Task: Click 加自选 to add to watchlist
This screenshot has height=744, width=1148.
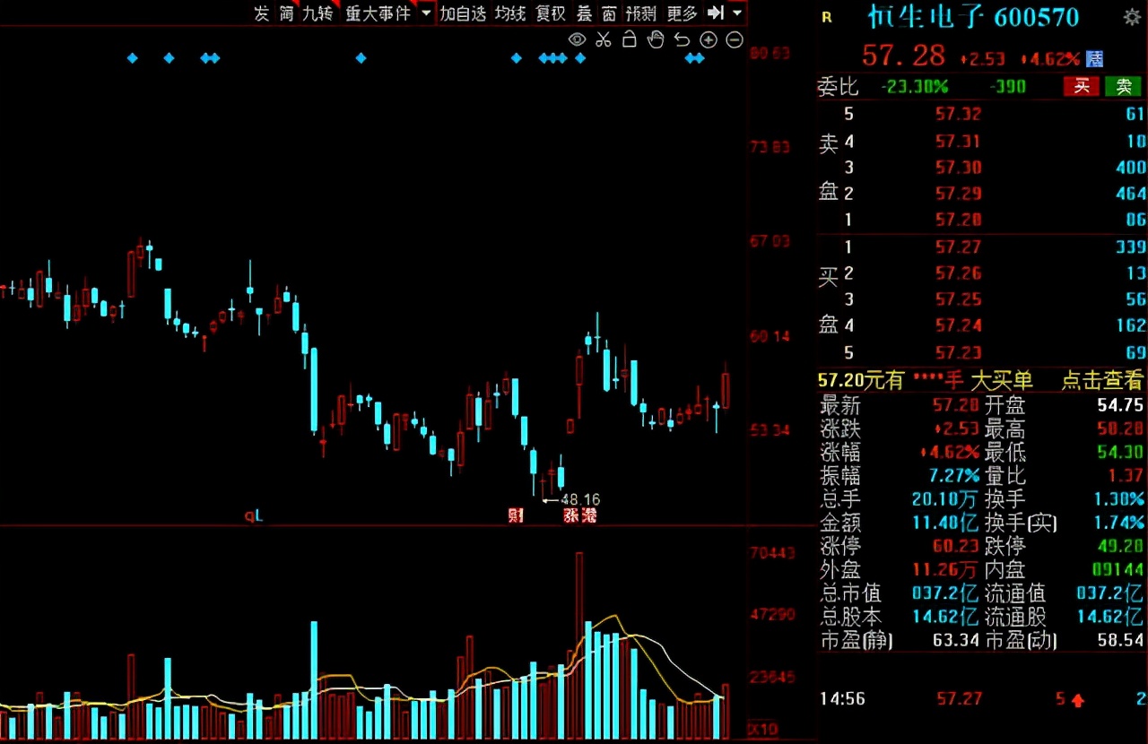Action: (463, 13)
